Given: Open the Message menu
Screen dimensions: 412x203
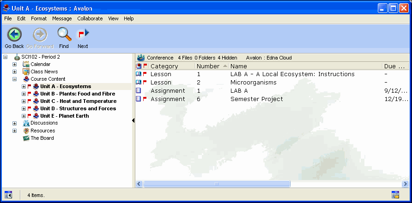Looking at the screenshot, I should pyautogui.click(x=62, y=18).
